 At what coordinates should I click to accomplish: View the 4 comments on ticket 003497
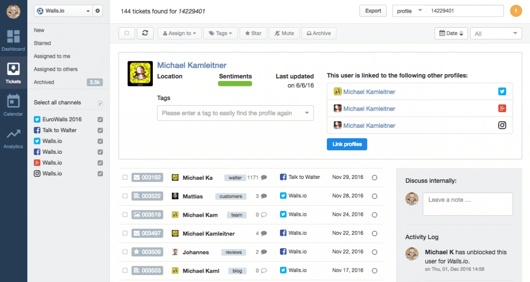[x=261, y=233]
